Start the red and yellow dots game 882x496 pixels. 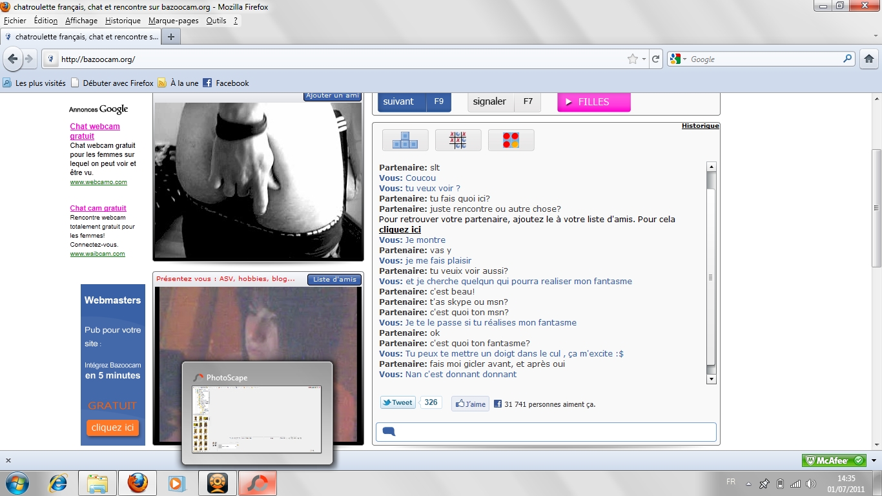[x=511, y=140]
